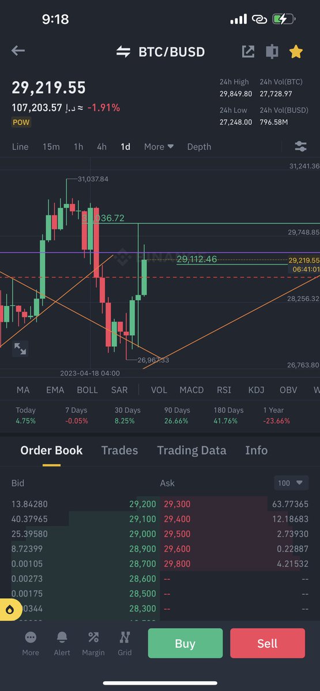320x691 pixels.
Task: Tap the 29,112.46 price line label
Action: click(197, 259)
